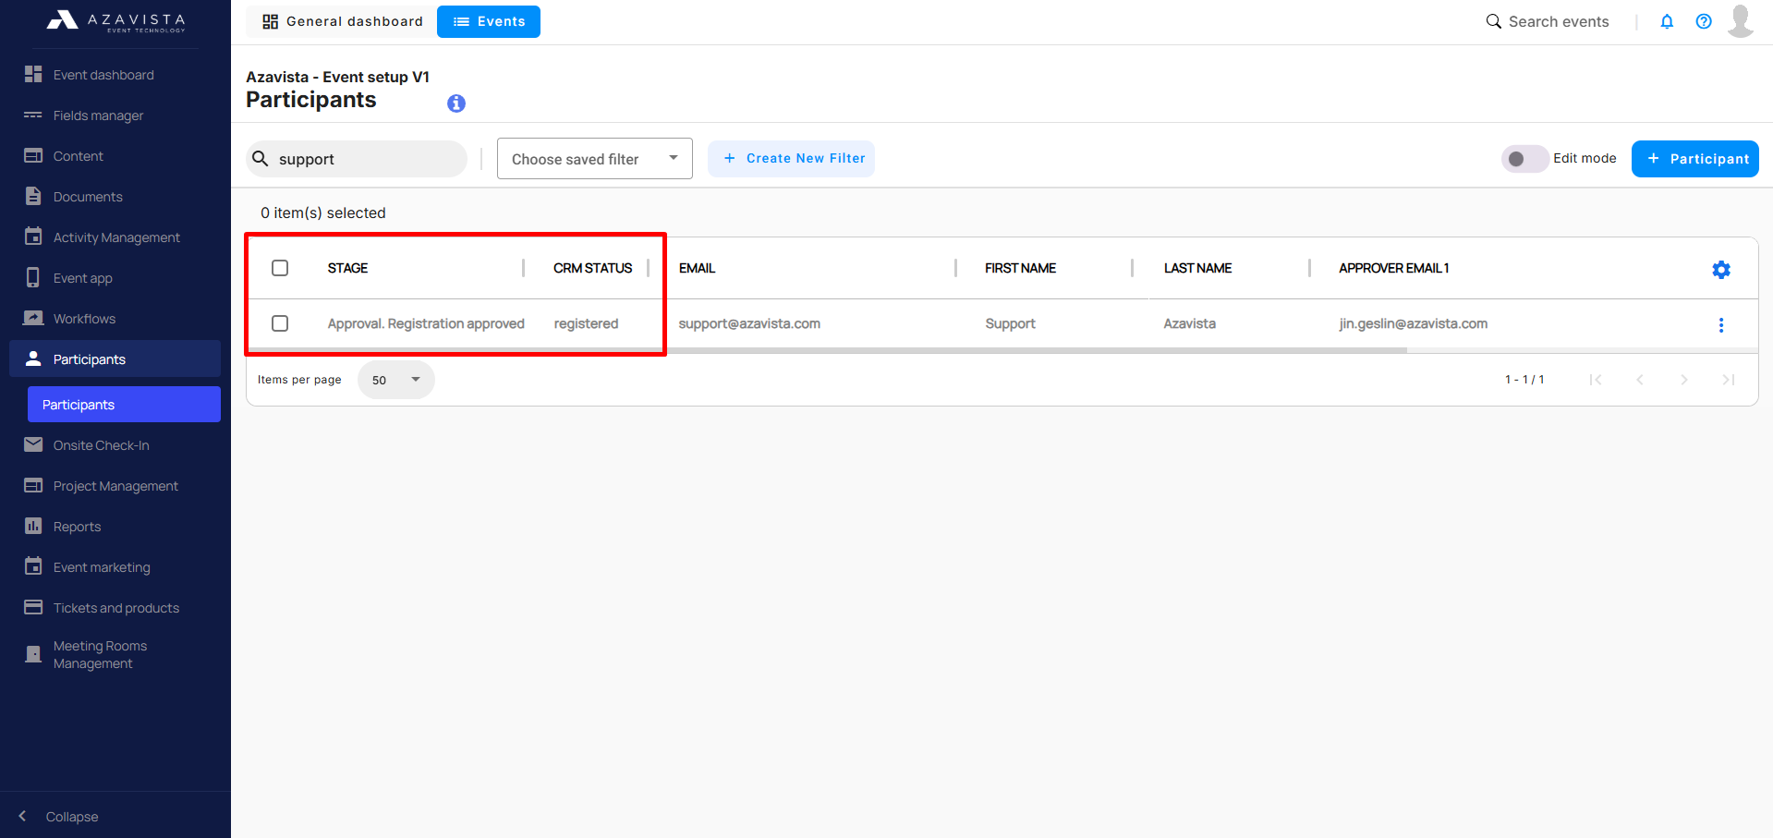Click the Support first name cell
The height and width of the screenshot is (838, 1773).
click(1010, 323)
